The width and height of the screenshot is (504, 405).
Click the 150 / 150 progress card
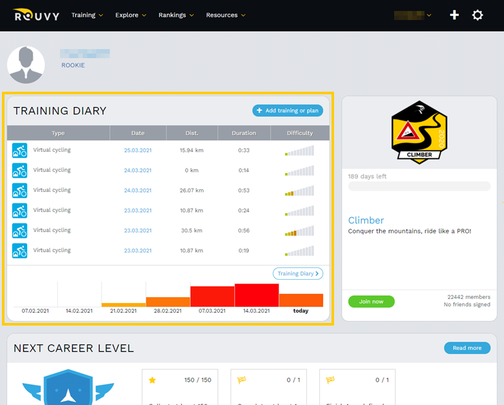point(180,387)
